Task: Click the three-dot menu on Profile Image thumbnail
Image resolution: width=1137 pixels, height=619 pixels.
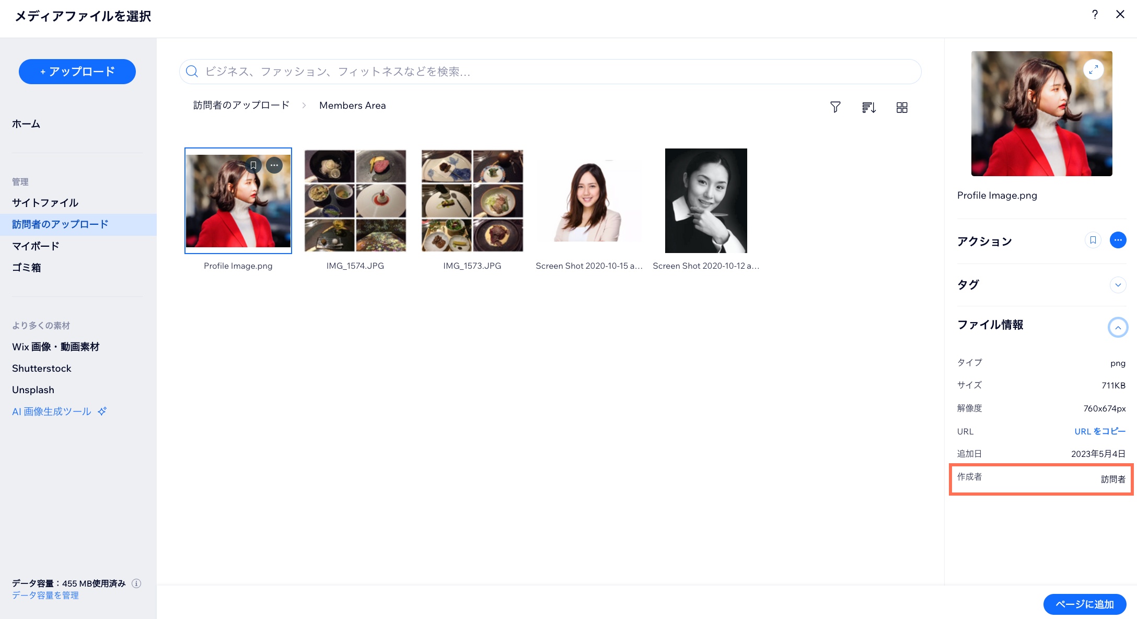Action: (x=274, y=165)
